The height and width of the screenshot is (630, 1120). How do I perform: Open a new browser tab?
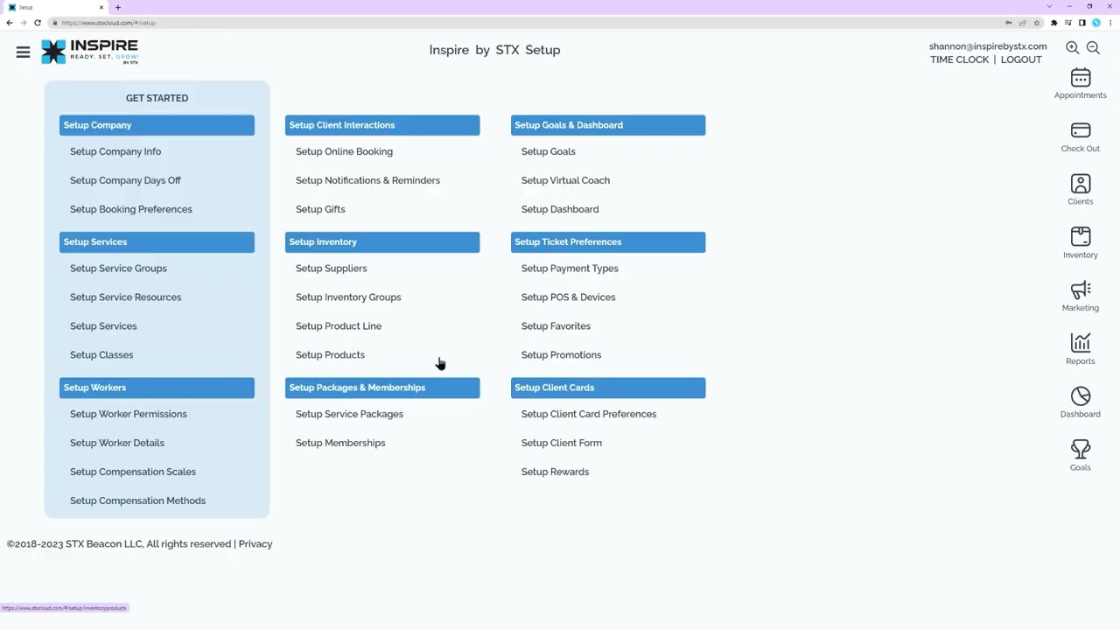click(118, 7)
